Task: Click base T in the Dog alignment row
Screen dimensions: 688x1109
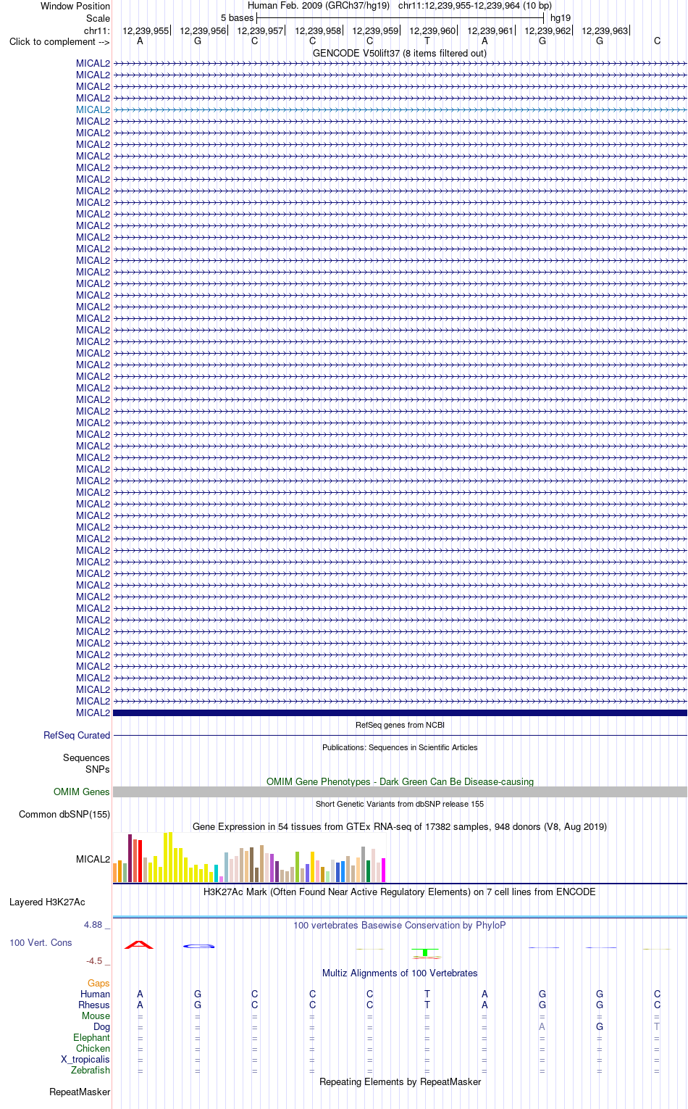Action: click(657, 1026)
